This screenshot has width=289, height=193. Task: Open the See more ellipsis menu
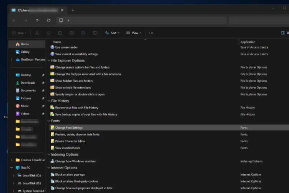(151, 33)
